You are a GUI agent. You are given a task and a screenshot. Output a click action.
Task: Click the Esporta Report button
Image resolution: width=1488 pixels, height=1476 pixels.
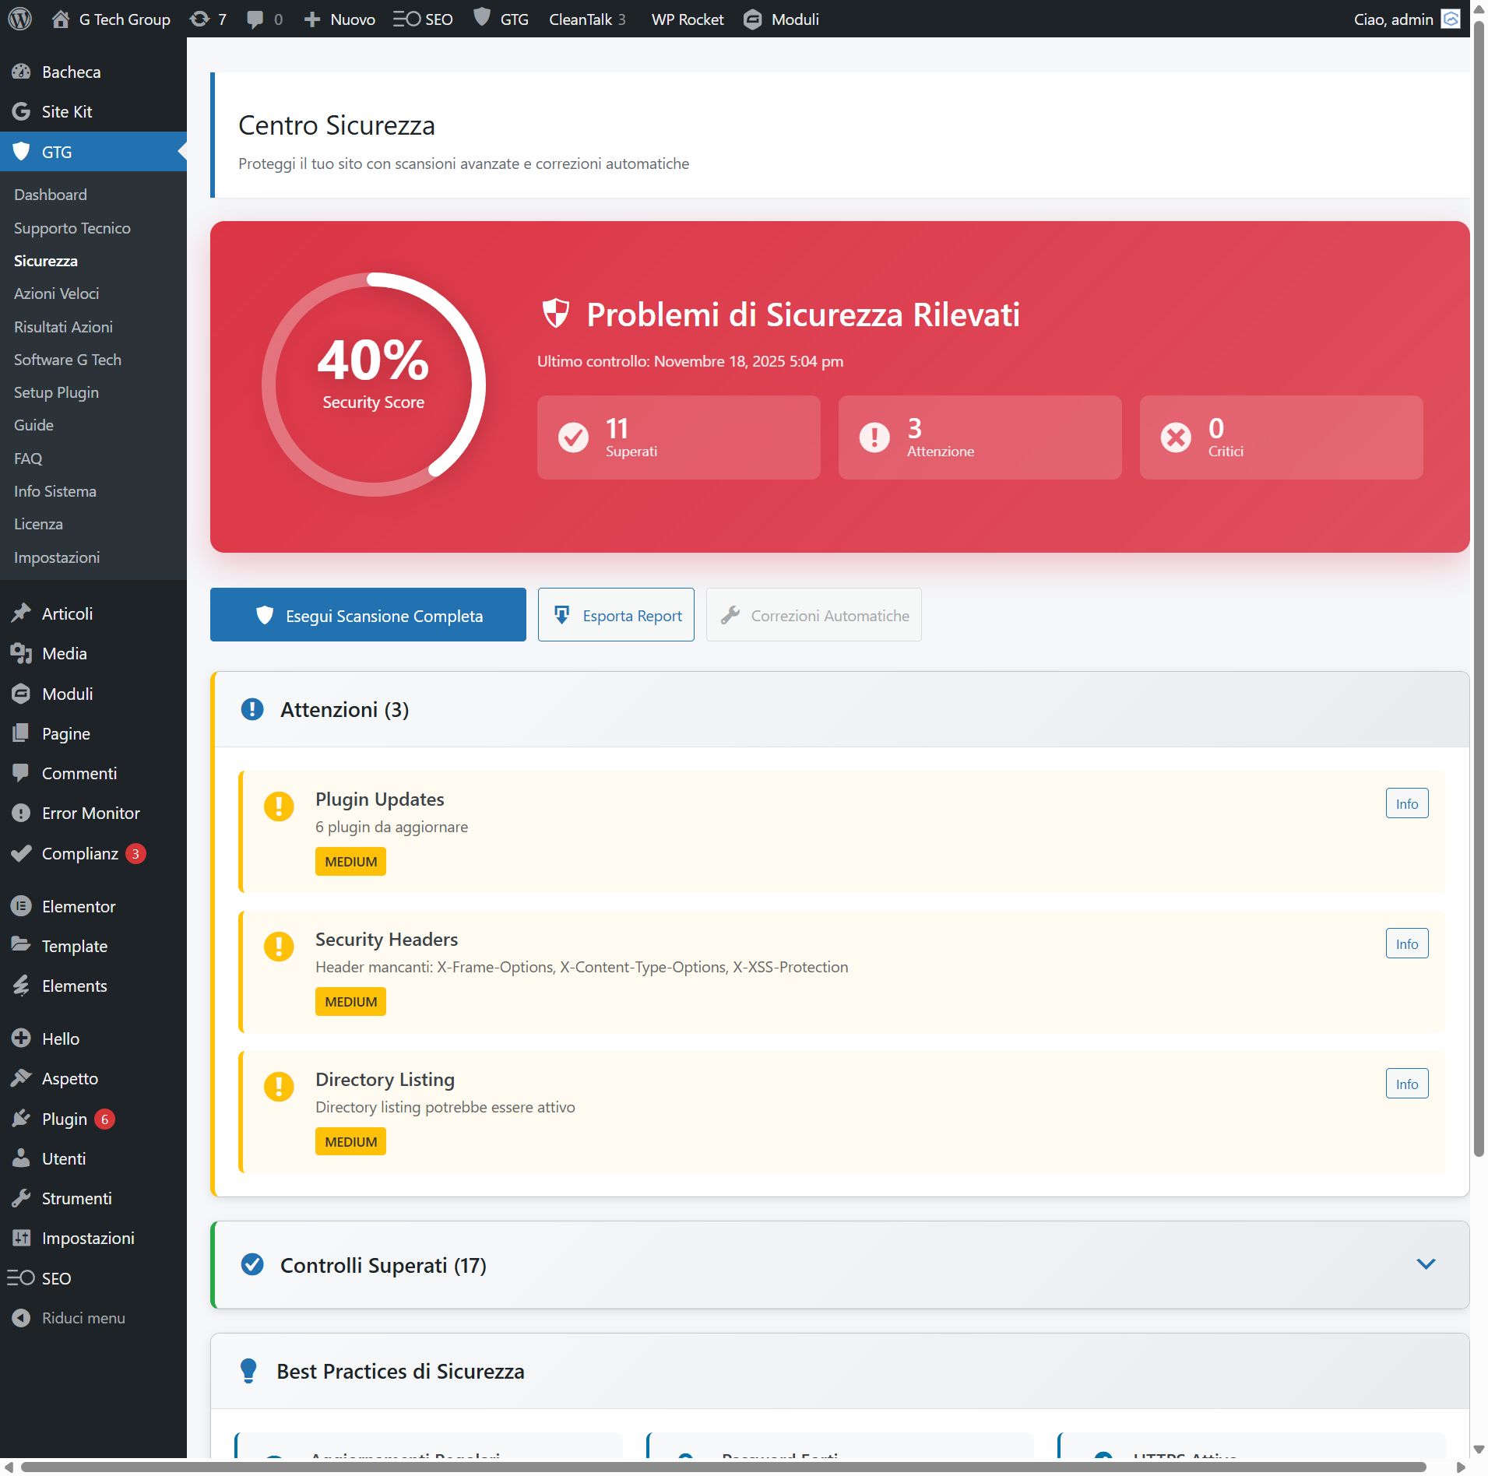[x=616, y=615]
